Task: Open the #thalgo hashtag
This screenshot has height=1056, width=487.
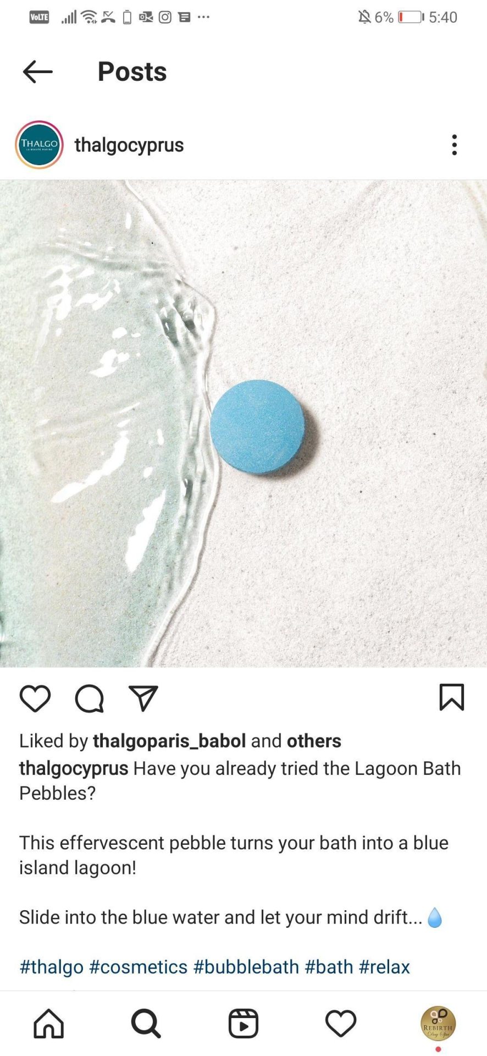Action: click(x=52, y=967)
